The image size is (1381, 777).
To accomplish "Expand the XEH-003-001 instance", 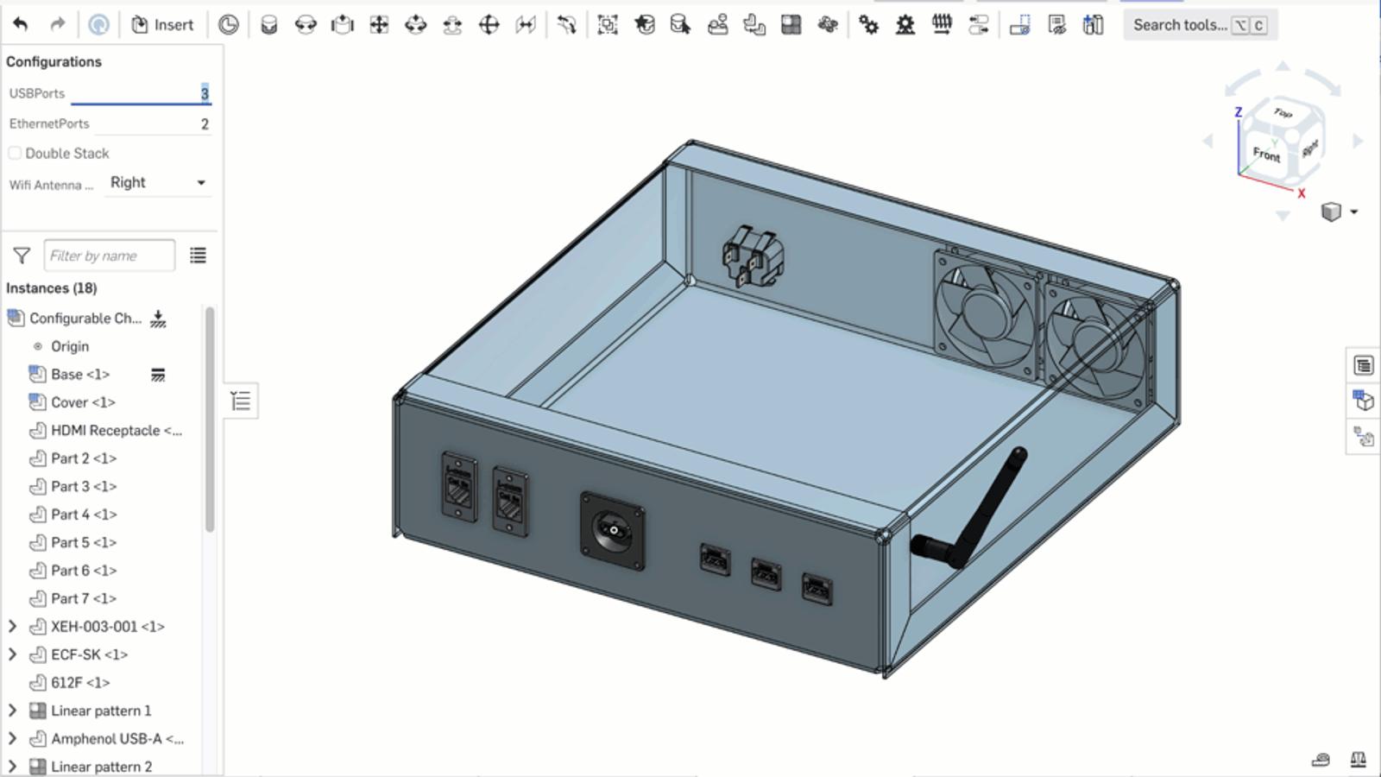I will 13,627.
